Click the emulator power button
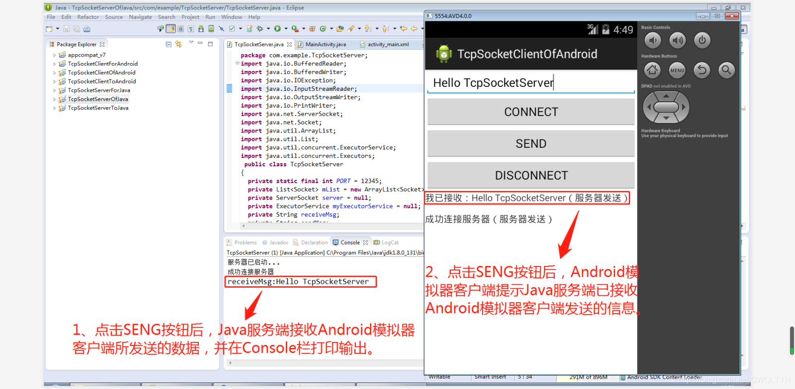Image resolution: width=795 pixels, height=389 pixels. point(702,40)
